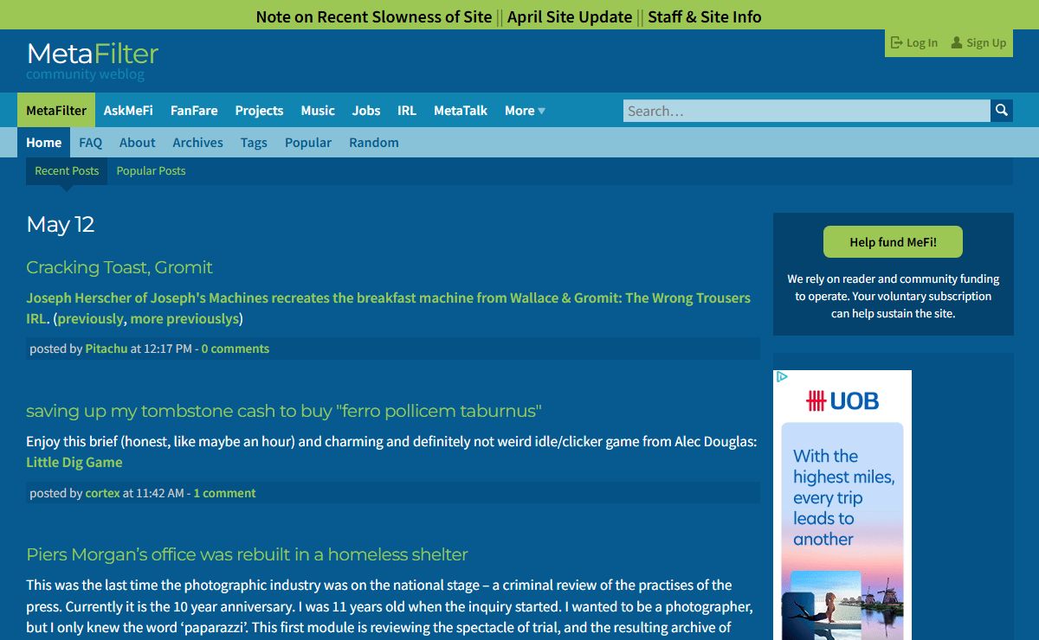Open the 1 comment link
The width and height of the screenshot is (1039, 640).
click(x=224, y=493)
